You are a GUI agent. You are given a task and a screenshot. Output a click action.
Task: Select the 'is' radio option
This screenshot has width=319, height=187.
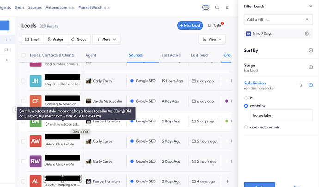pyautogui.click(x=246, y=98)
